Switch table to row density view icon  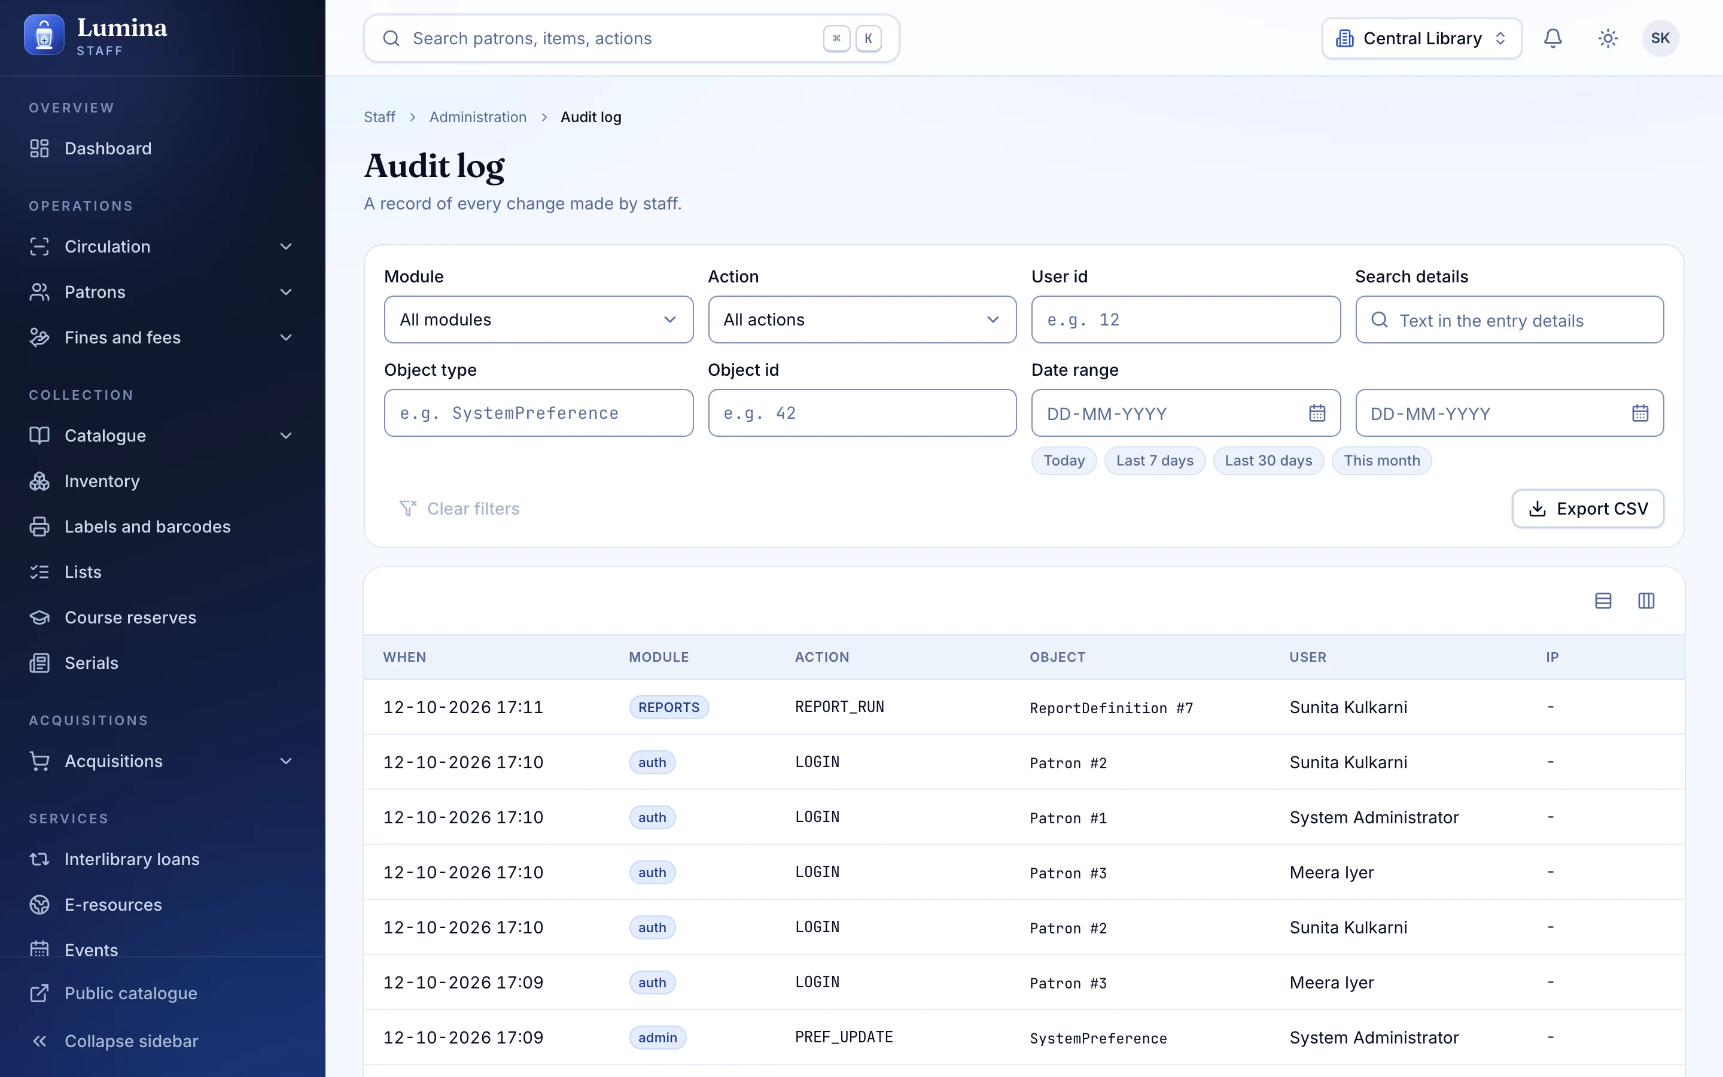click(1603, 601)
